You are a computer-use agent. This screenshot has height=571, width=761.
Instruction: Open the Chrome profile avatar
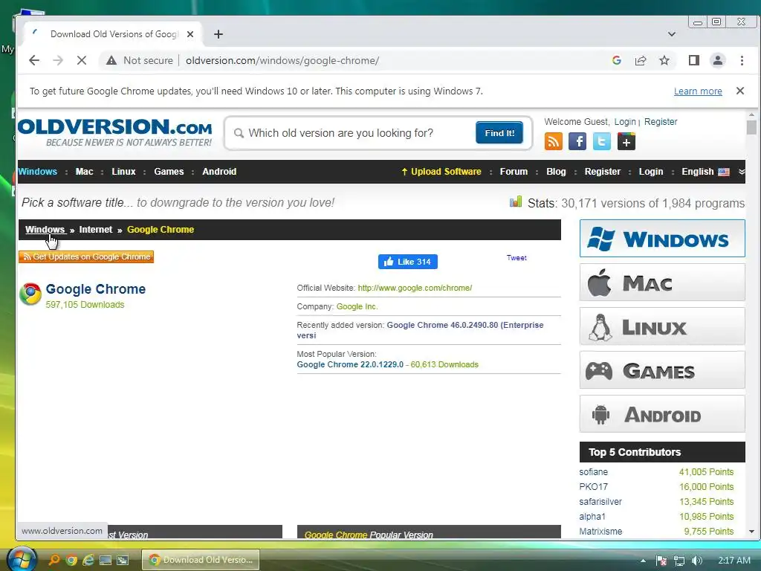718,60
